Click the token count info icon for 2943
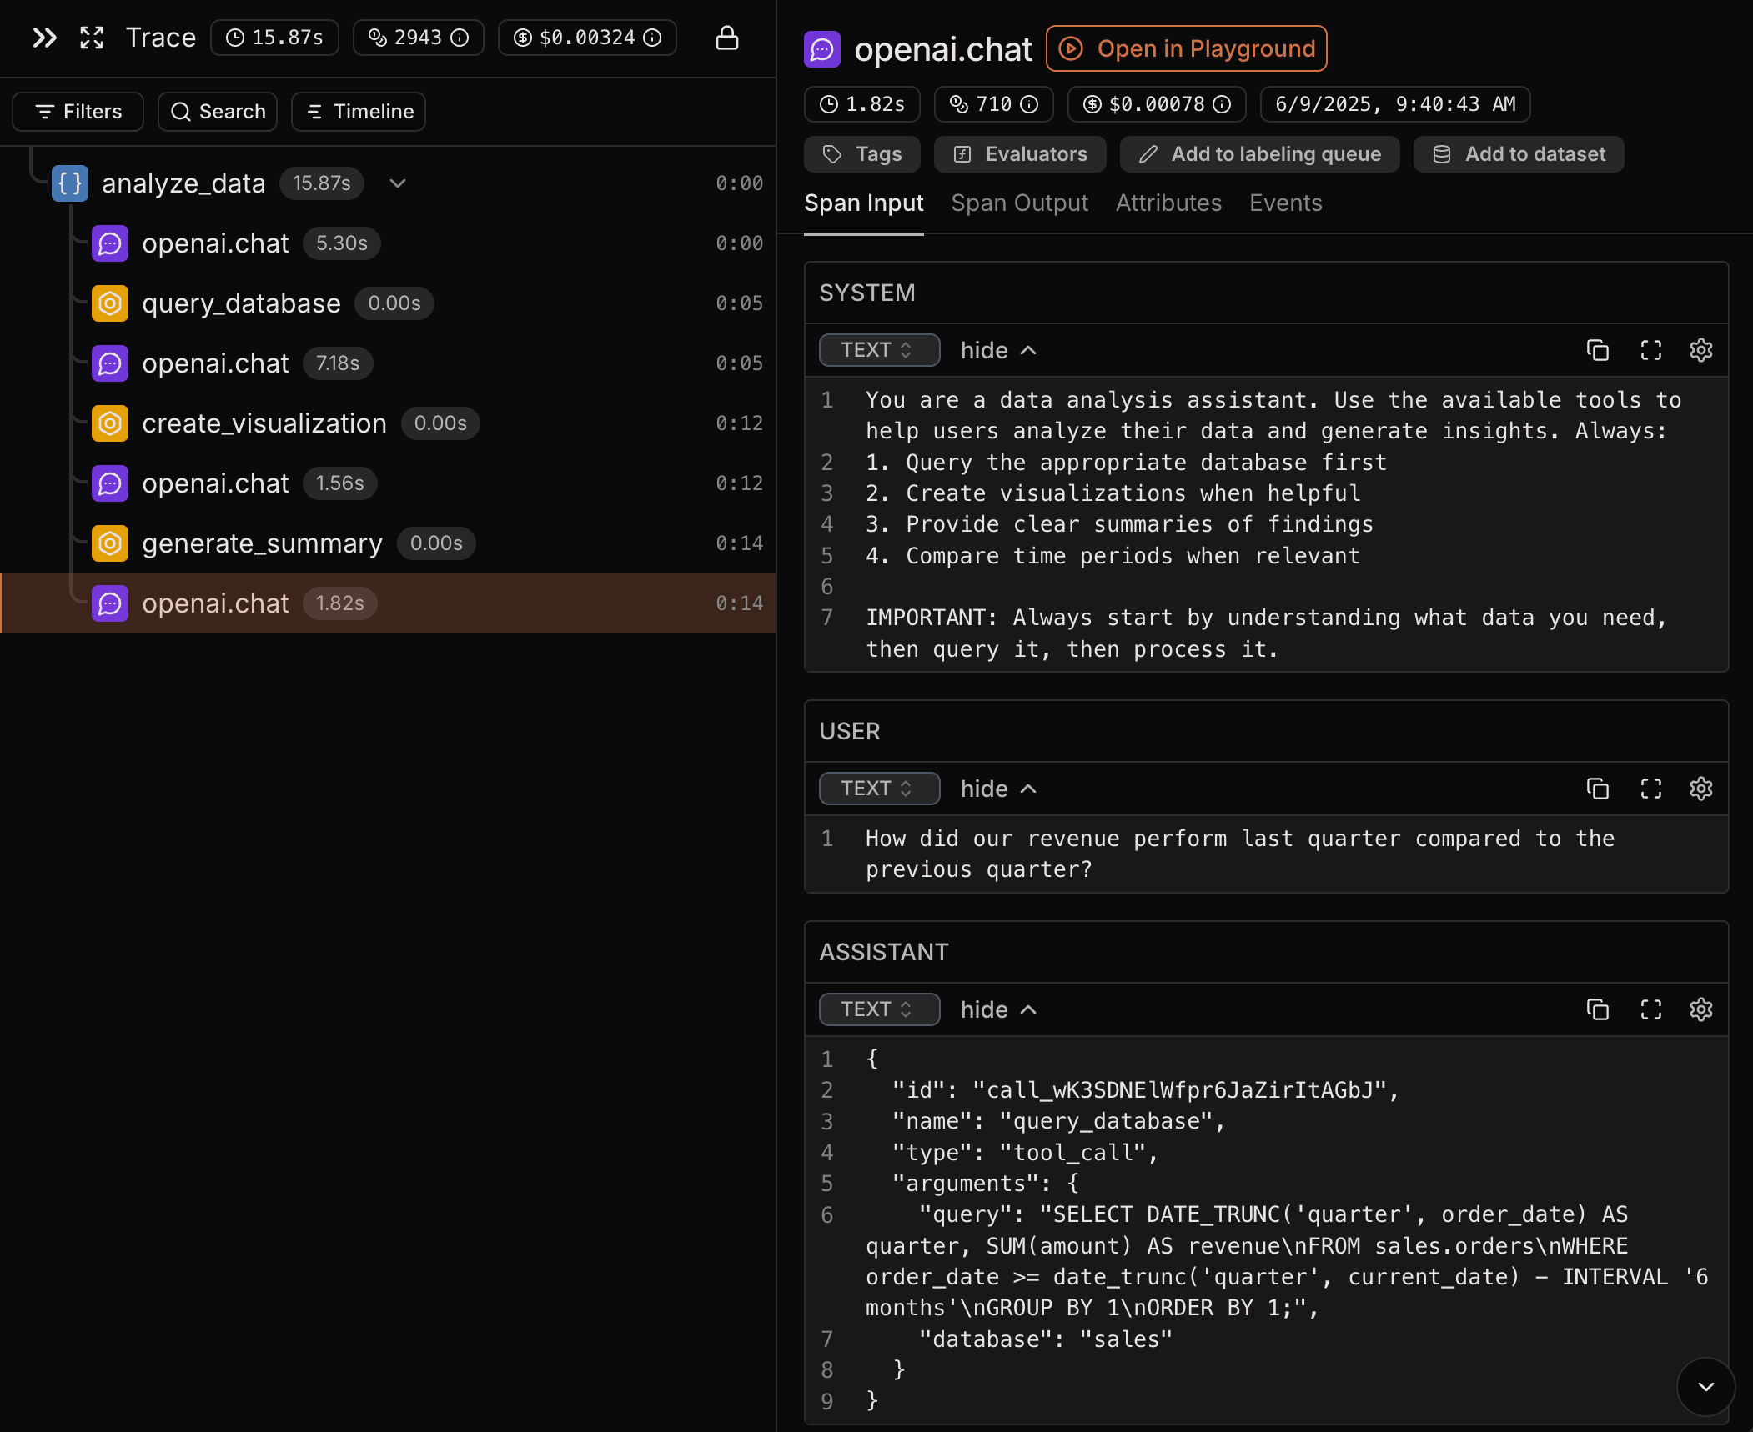Screen dimensions: 1753x1432 460,38
